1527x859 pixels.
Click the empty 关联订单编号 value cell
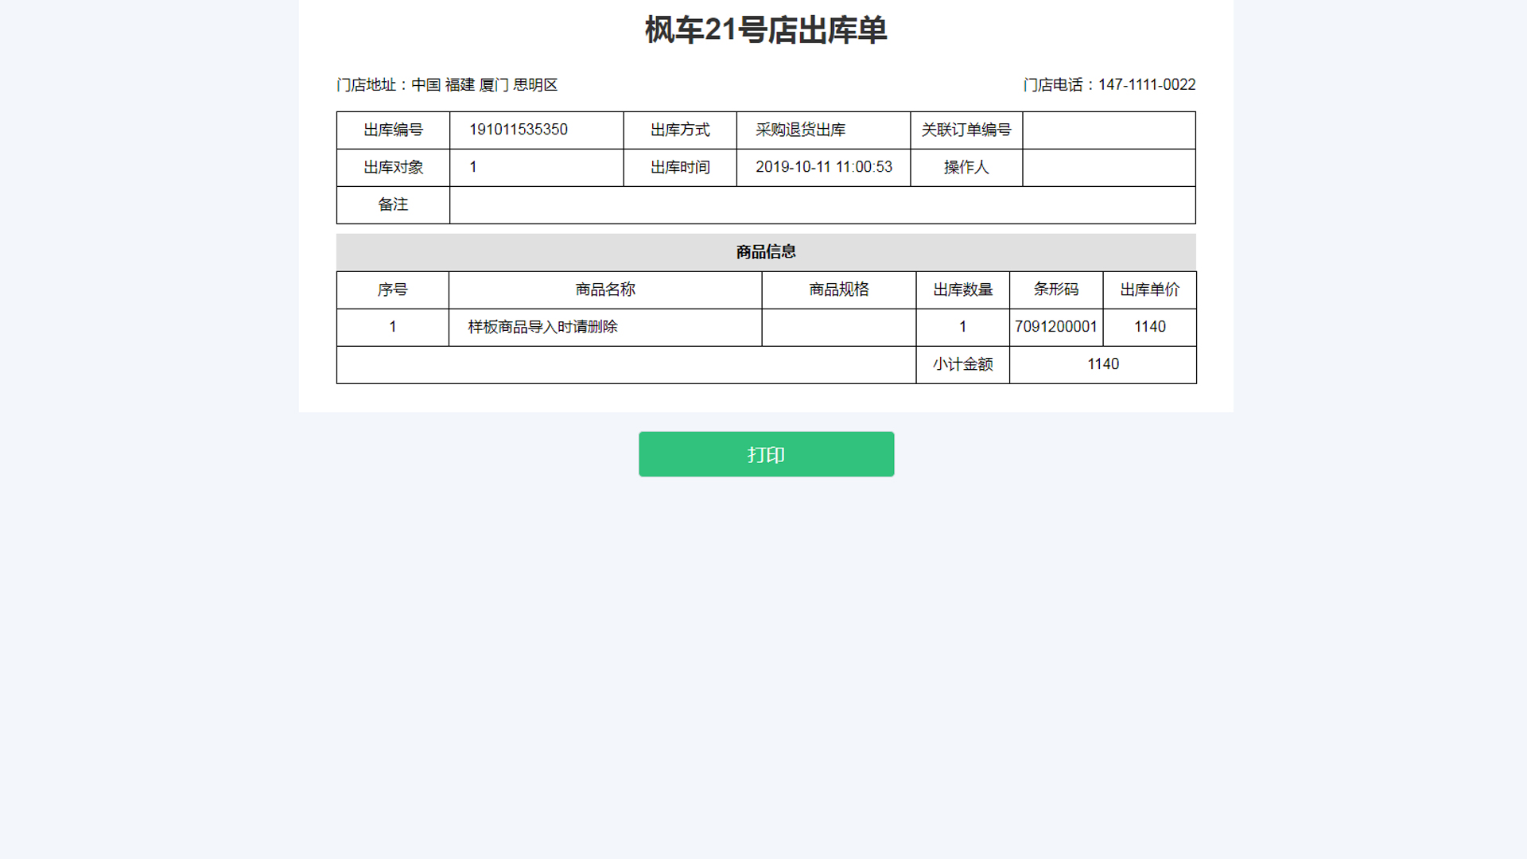(1109, 130)
